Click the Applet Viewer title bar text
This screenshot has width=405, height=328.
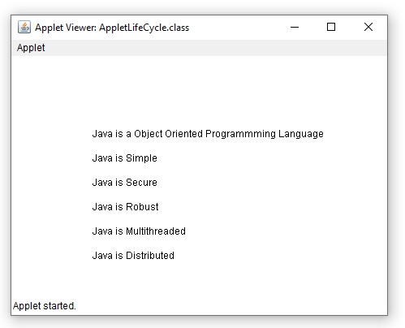tap(112, 28)
